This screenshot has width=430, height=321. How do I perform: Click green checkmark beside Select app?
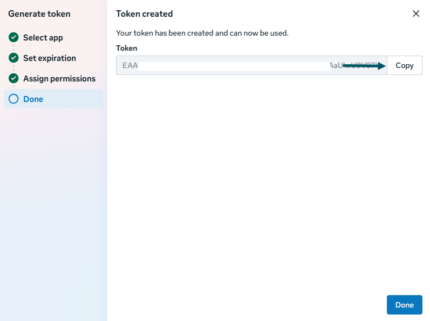click(x=13, y=37)
